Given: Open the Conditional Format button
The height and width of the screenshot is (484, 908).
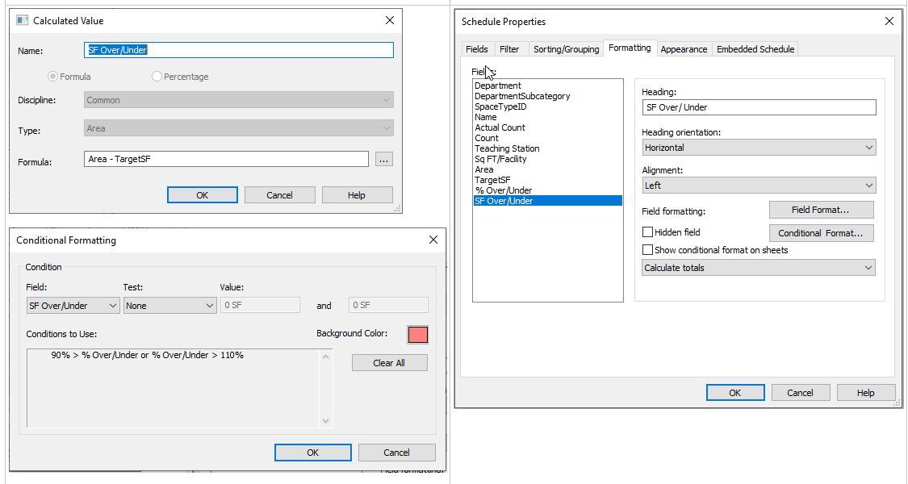Looking at the screenshot, I should (821, 233).
